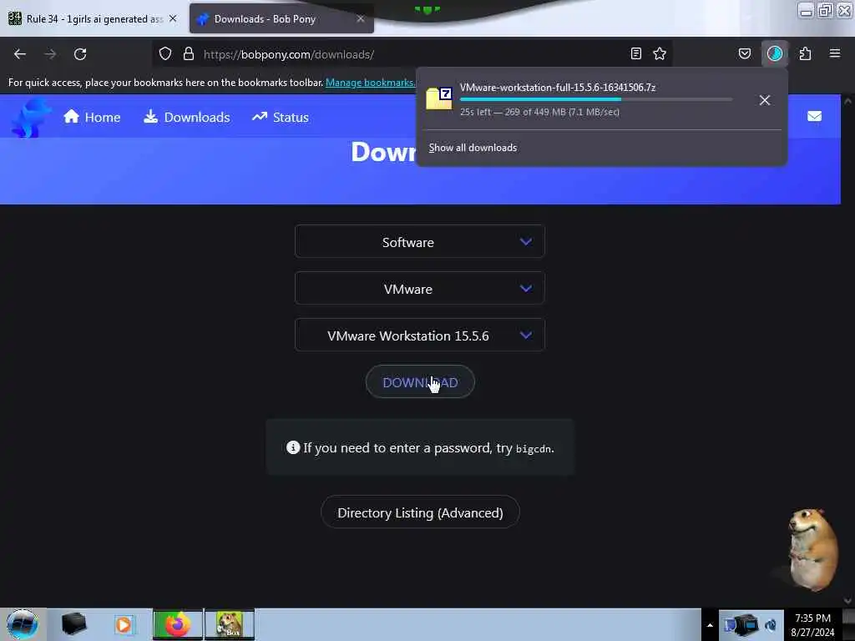
Task: Click the page scrollbar down arrow
Action: coord(847,601)
